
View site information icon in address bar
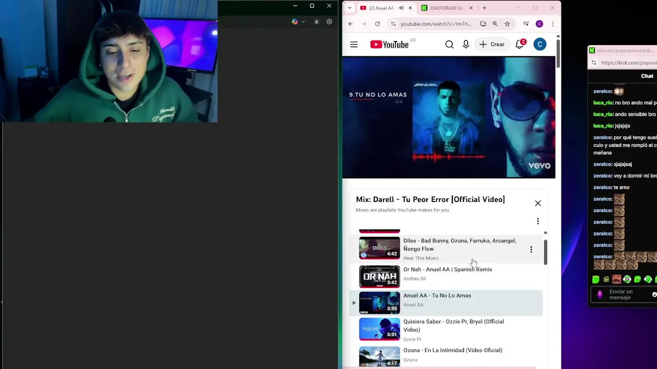point(393,24)
